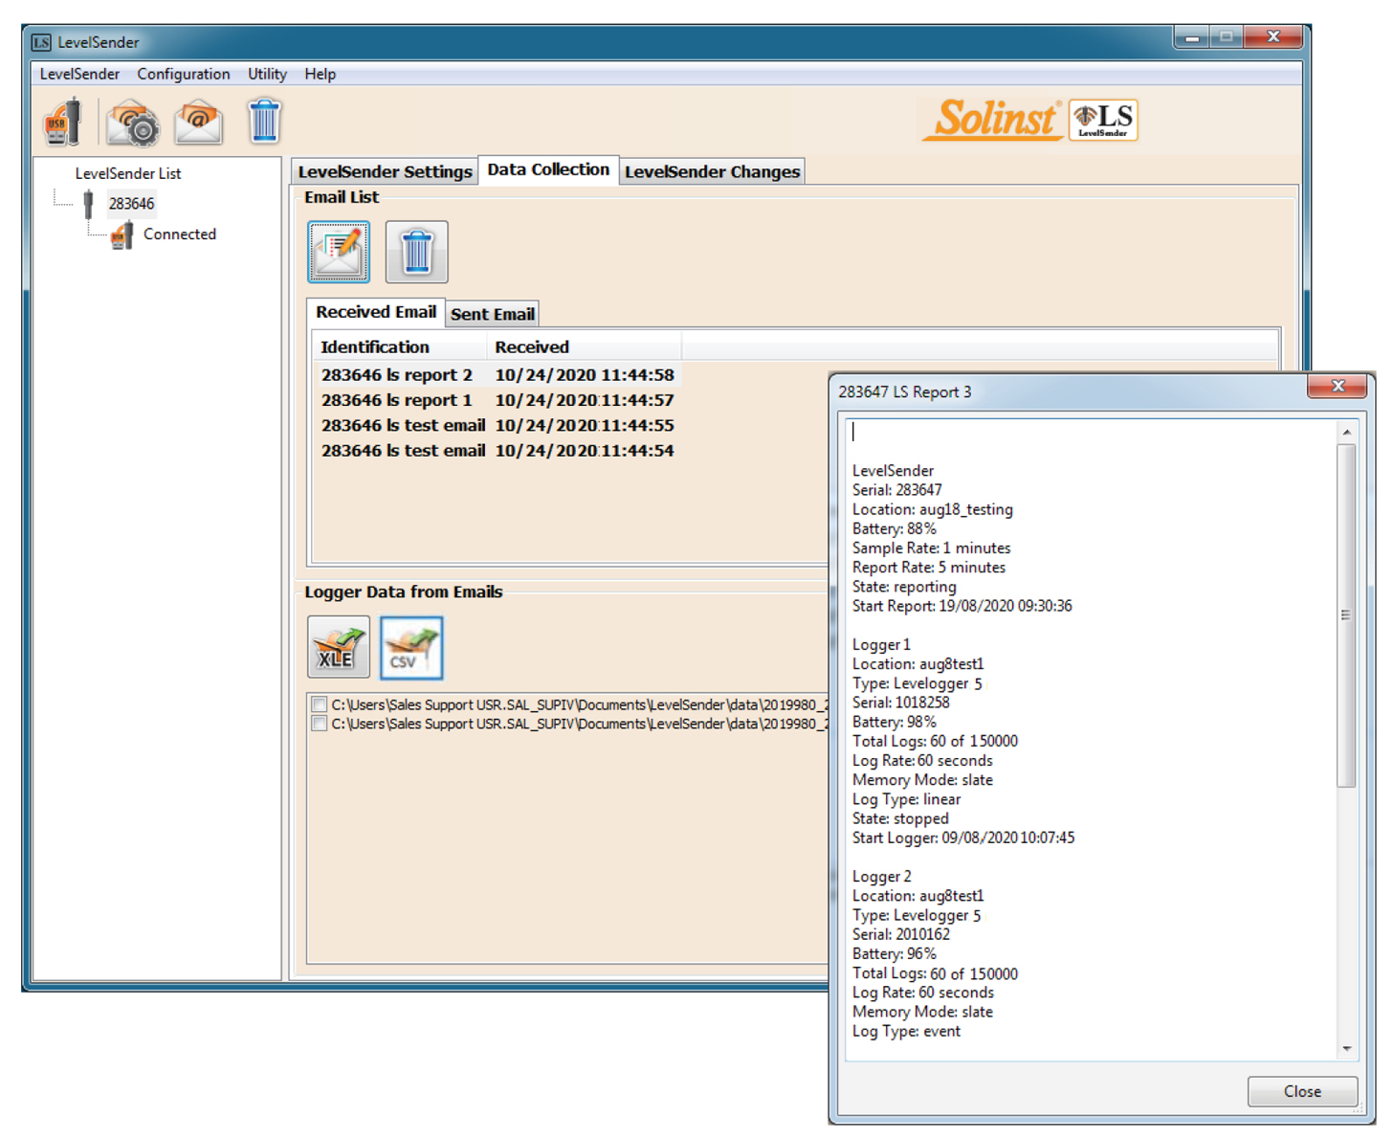Image resolution: width=1393 pixels, height=1139 pixels.
Task: Check the first logger data file checkbox
Action: 320,704
